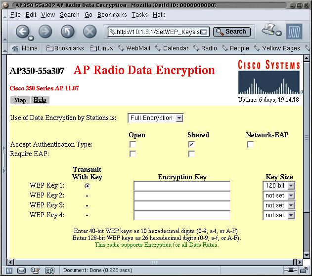Click the Cisco Systems logo
The image size is (312, 276).
[269, 77]
